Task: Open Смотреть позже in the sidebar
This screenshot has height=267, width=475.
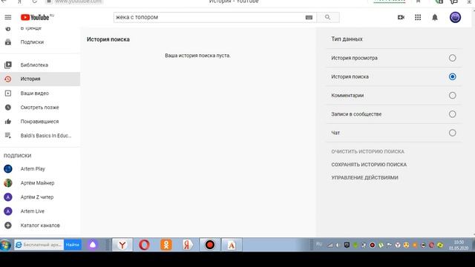Action: pos(39,107)
